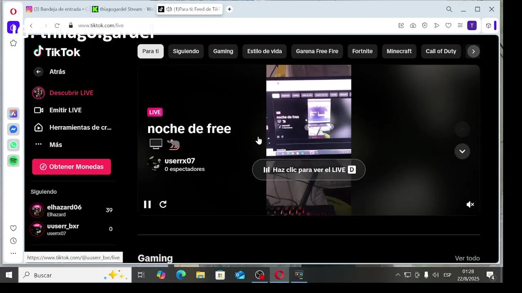
Task: Open extensions cube icon
Action: pyautogui.click(x=489, y=25)
